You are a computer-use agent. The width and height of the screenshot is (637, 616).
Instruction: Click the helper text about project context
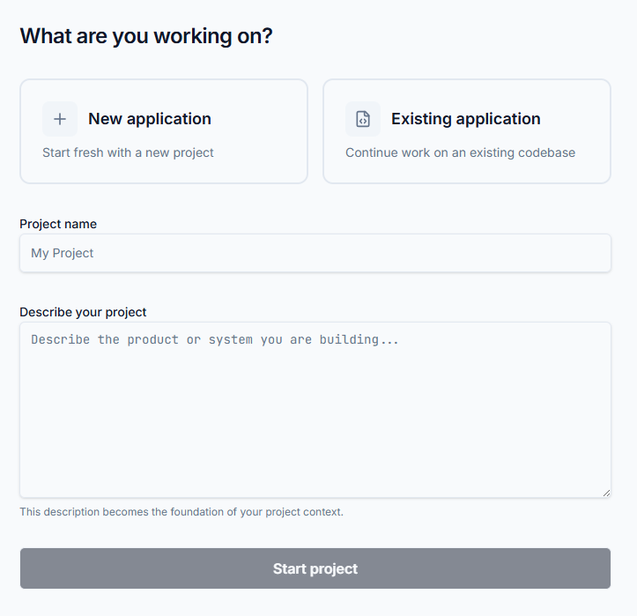181,512
